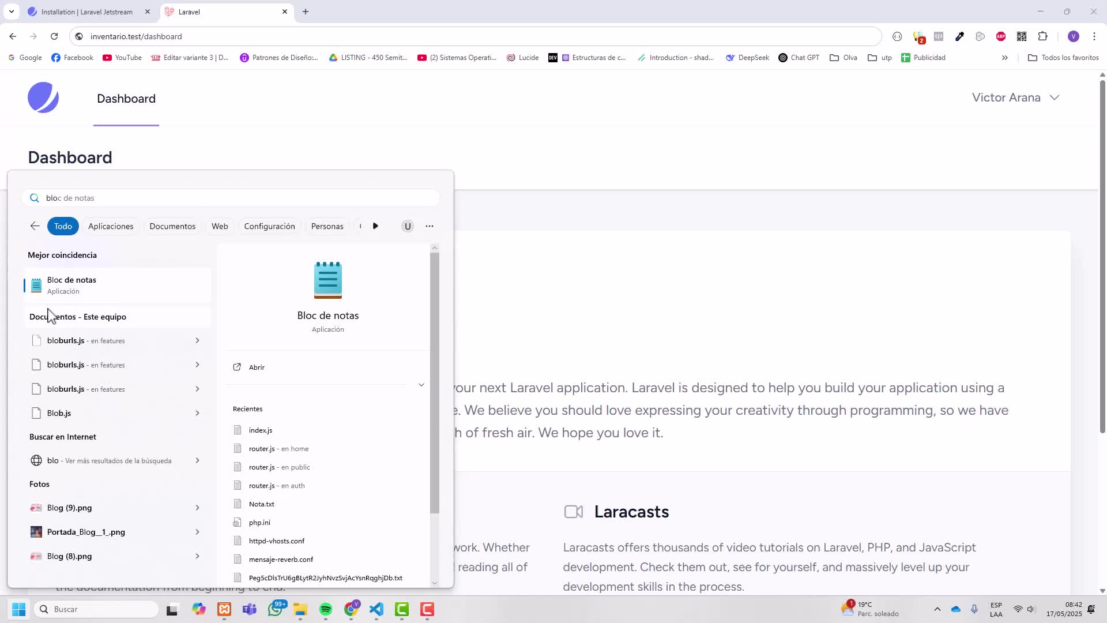Open Microsoft Teams in the taskbar

250,610
